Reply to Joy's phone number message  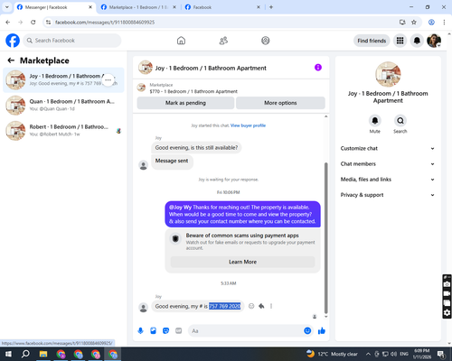pos(261,306)
